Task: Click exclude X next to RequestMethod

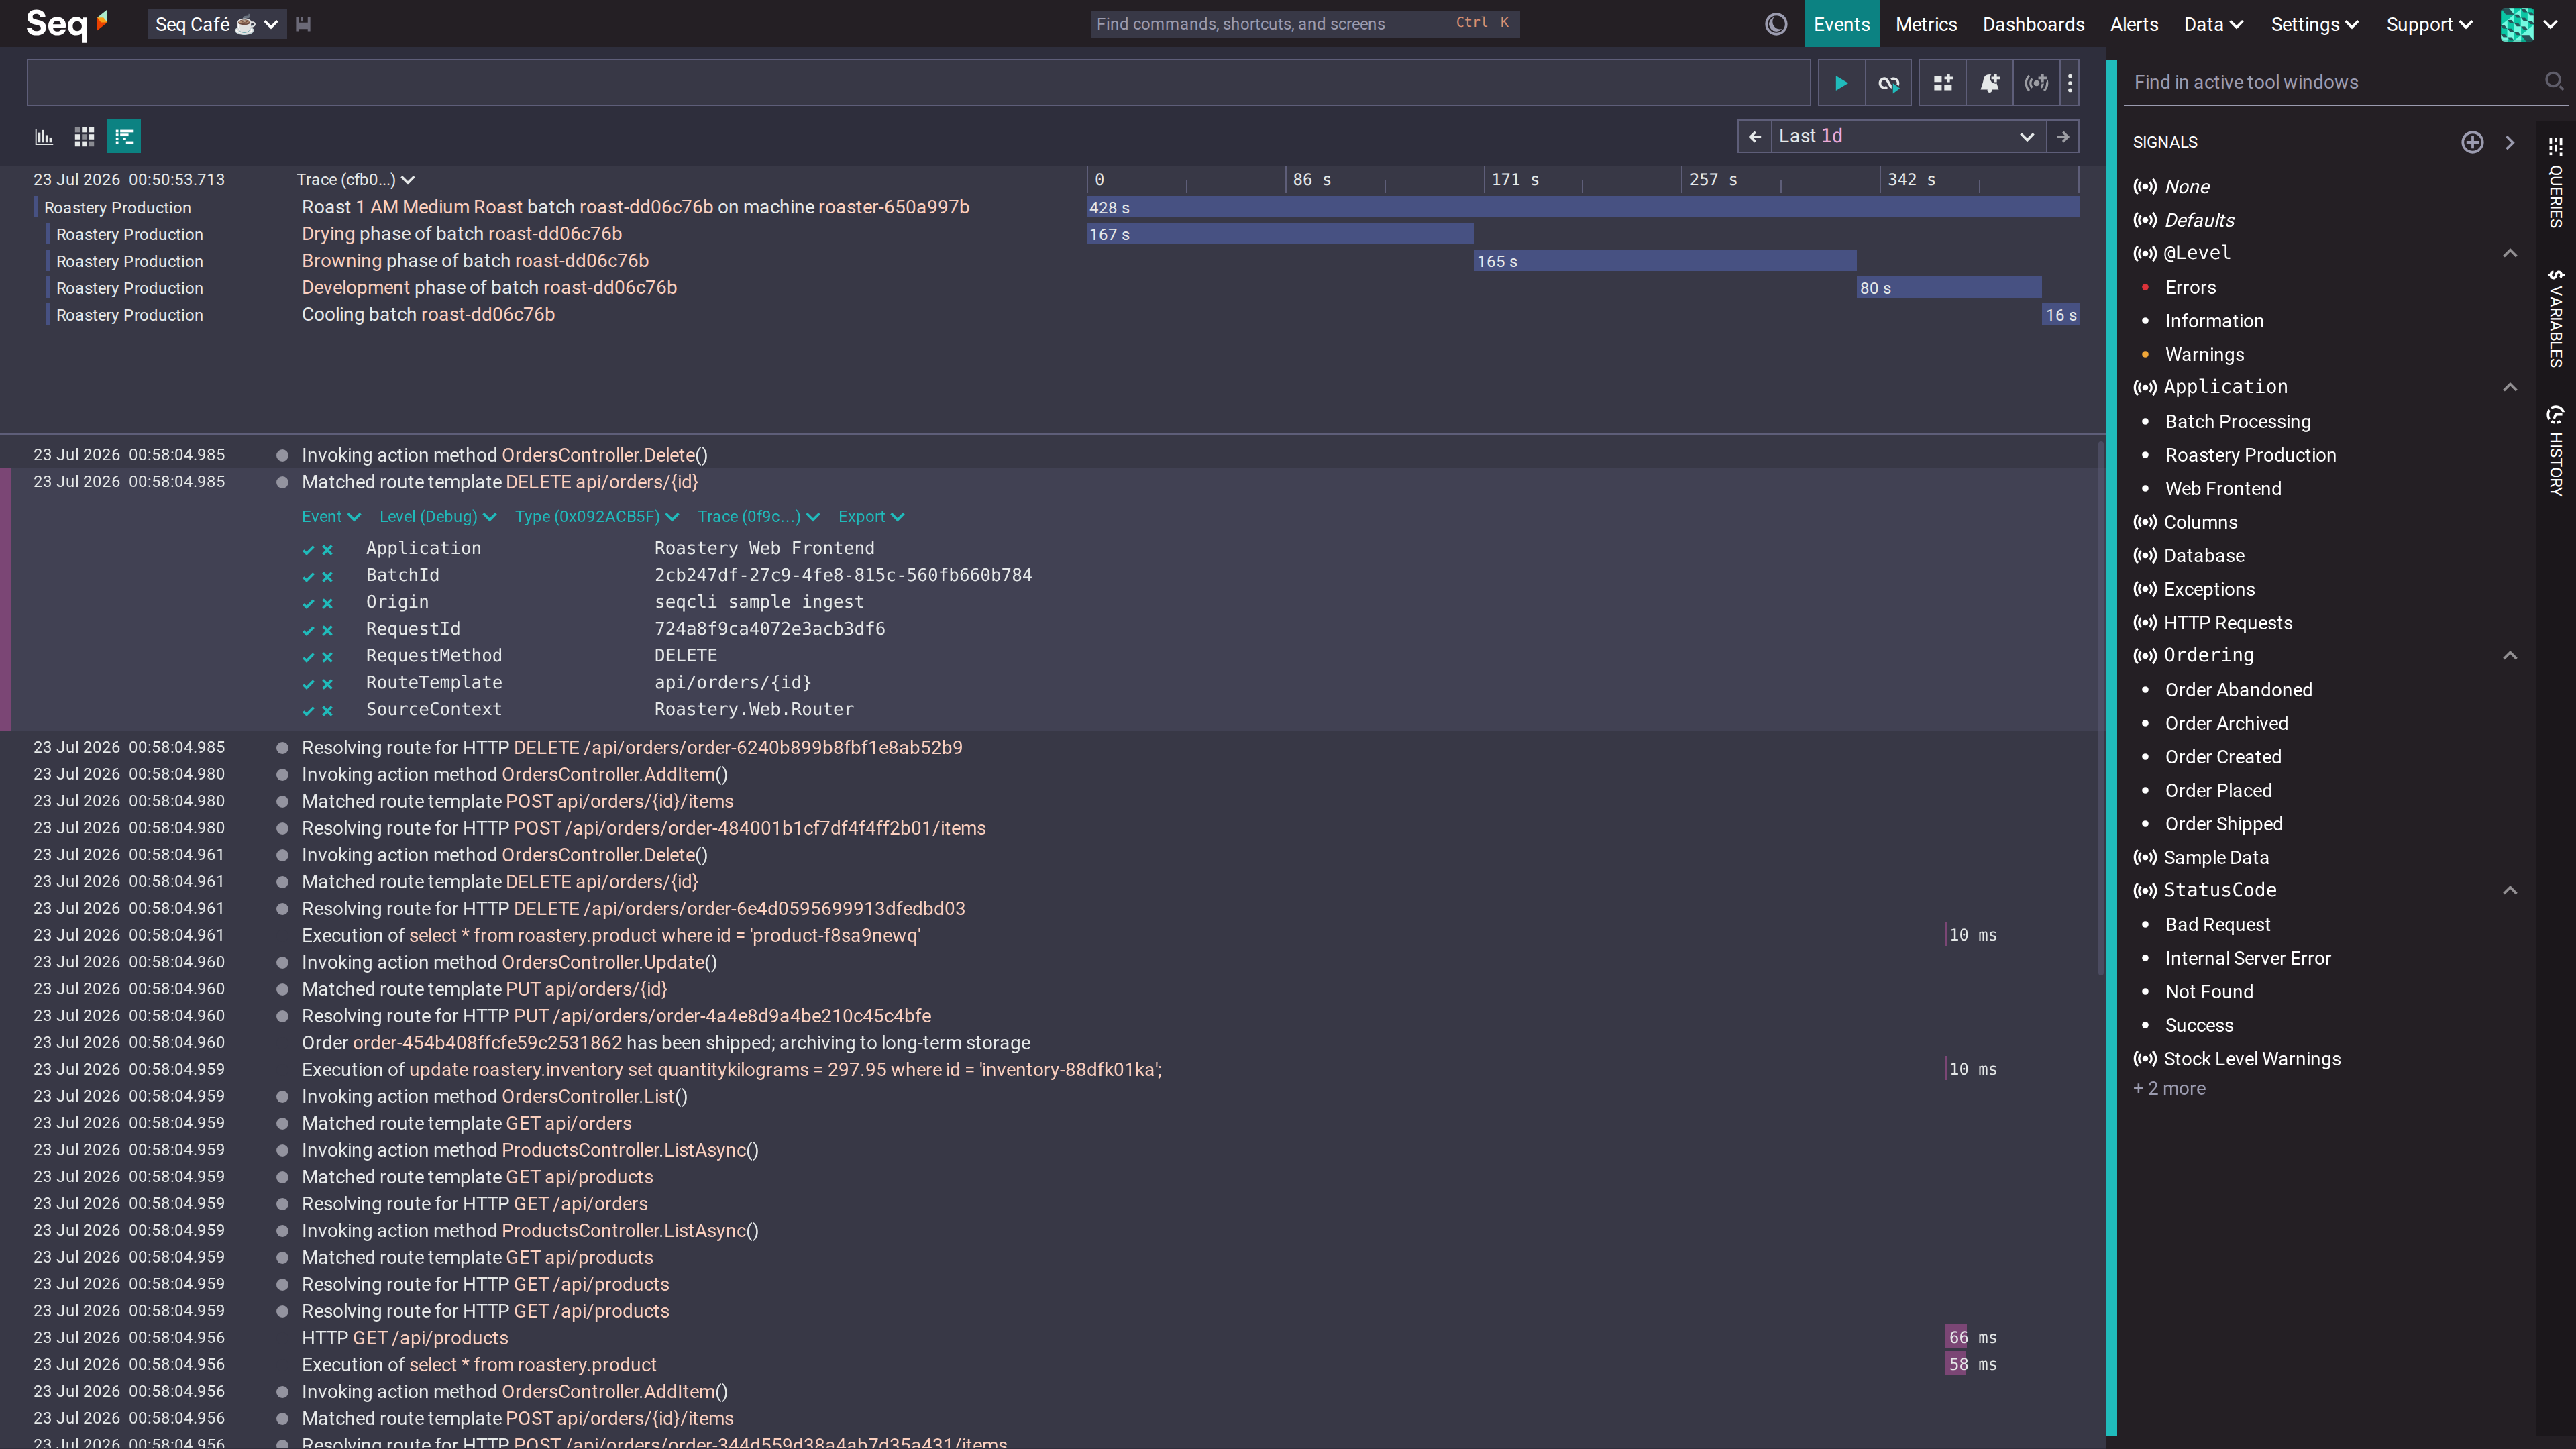Action: (x=327, y=657)
